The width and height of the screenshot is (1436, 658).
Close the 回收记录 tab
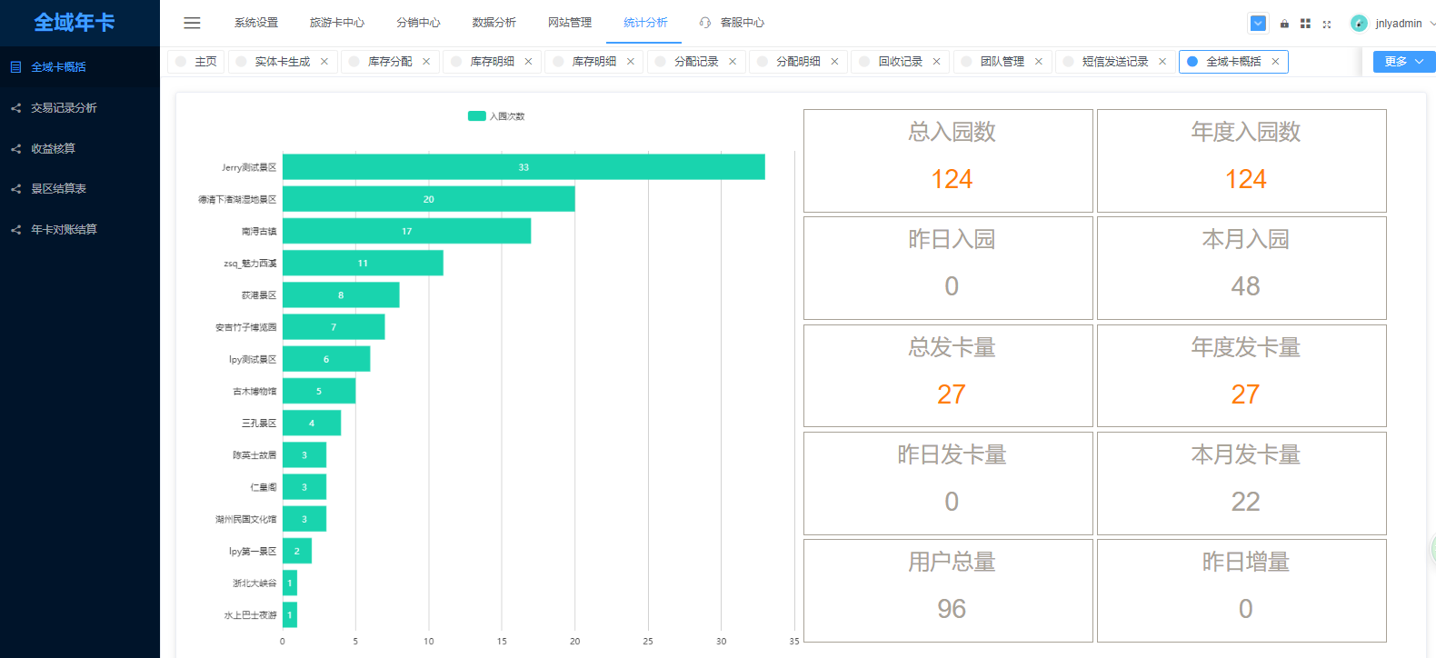pos(936,62)
